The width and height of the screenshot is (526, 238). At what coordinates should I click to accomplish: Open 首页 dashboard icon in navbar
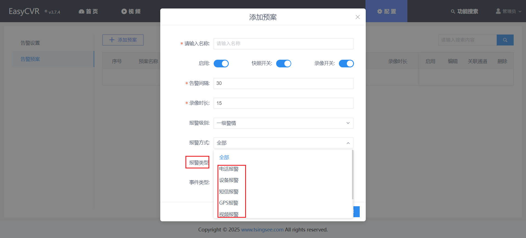81,12
